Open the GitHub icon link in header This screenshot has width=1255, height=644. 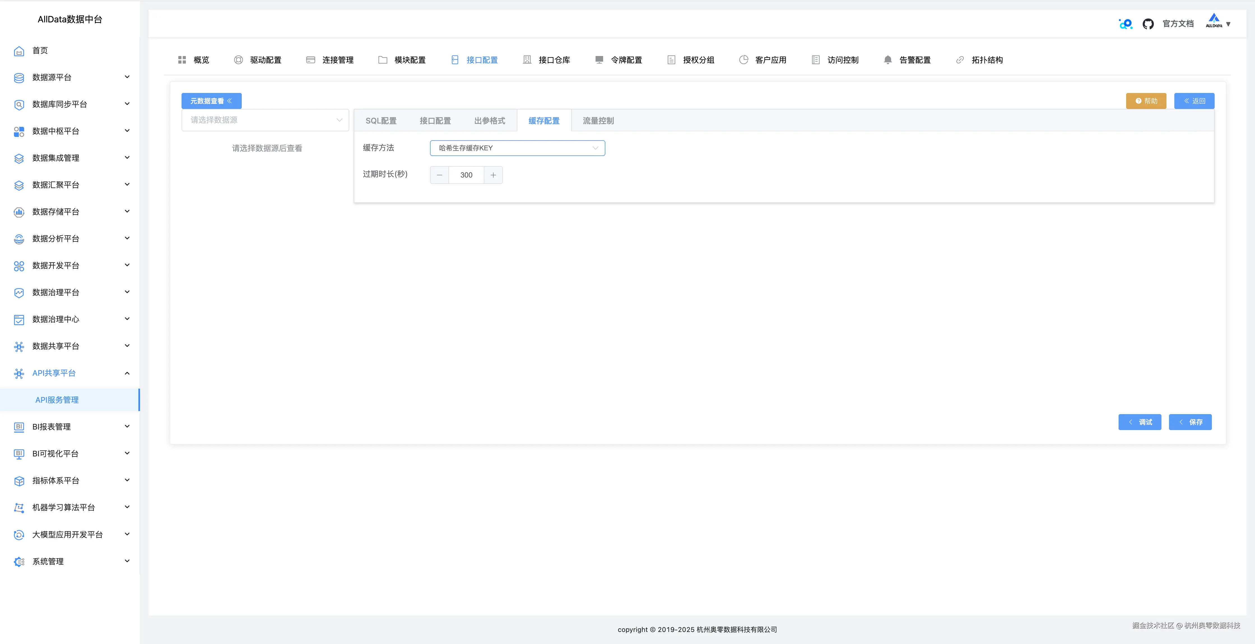(1148, 24)
